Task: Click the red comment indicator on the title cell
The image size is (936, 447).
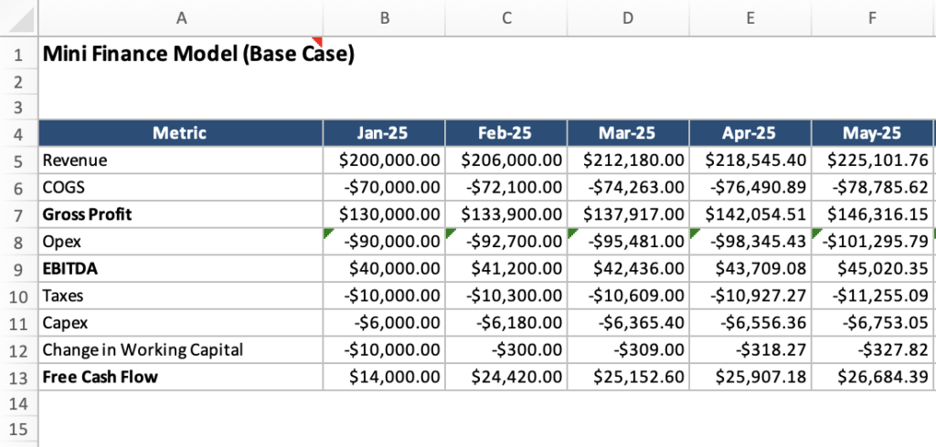Action: (x=318, y=41)
